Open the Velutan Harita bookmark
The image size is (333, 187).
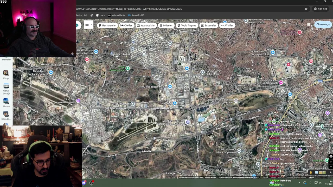116,15
